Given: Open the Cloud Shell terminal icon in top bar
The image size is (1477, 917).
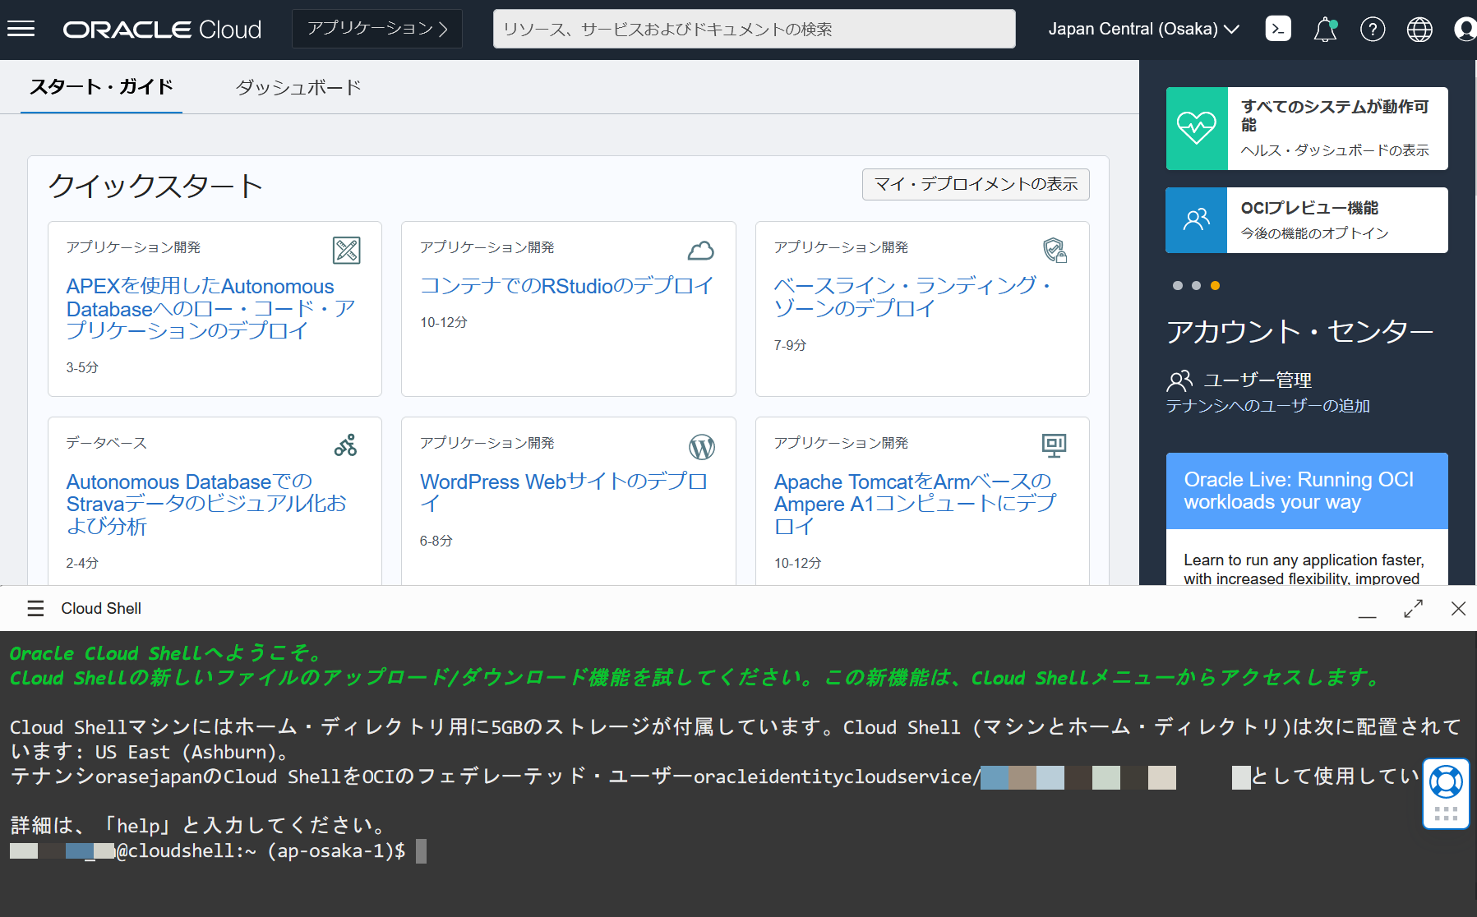Looking at the screenshot, I should (x=1277, y=29).
